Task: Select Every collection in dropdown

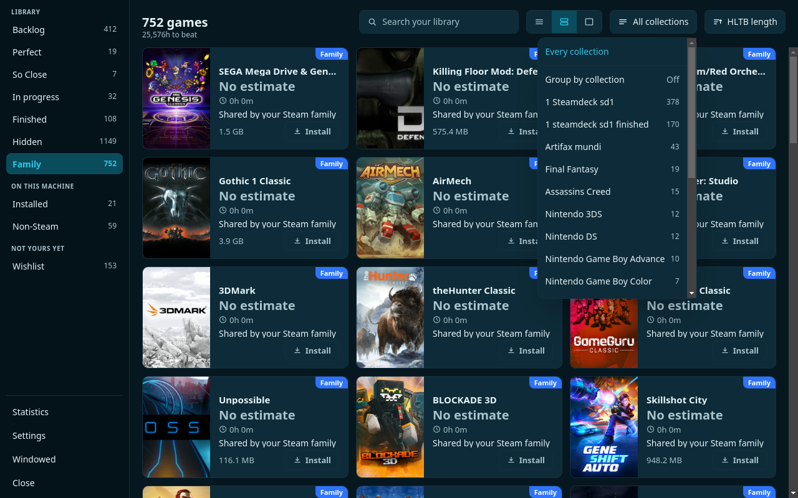Action: [612, 52]
